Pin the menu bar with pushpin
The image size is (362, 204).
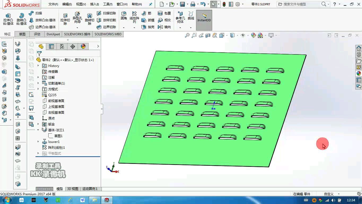pyautogui.click(x=151, y=4)
